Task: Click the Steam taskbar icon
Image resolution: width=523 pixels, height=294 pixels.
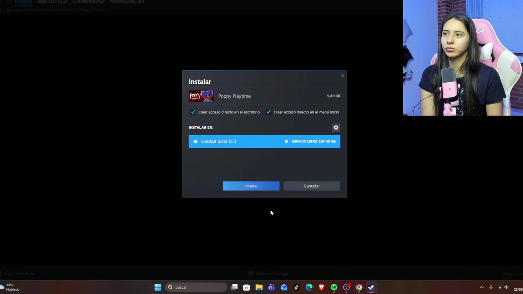Action: coord(371,287)
